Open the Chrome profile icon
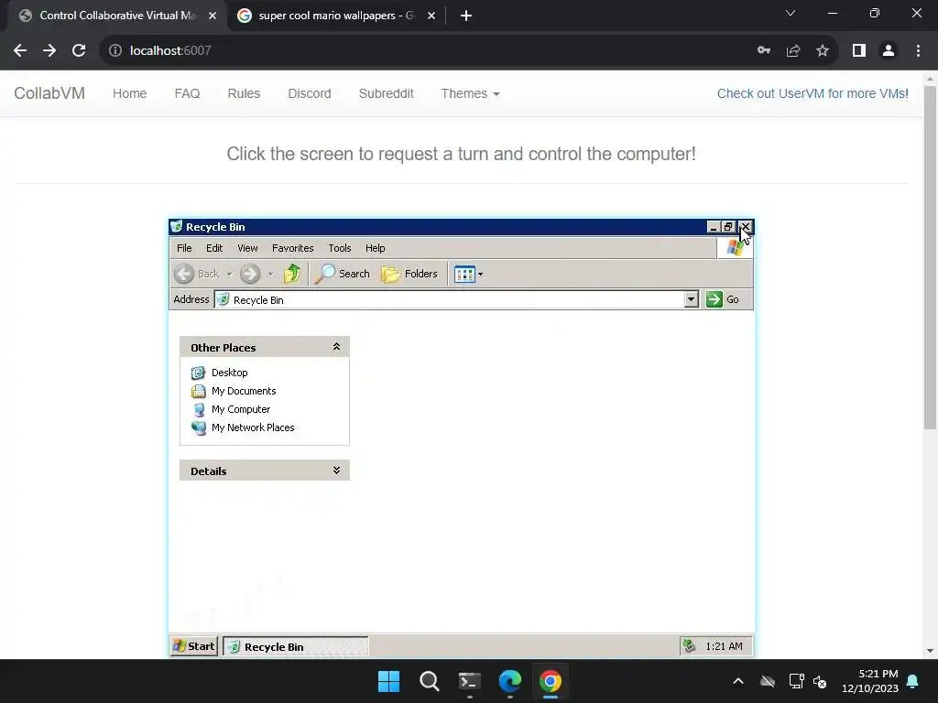The width and height of the screenshot is (938, 703). [889, 51]
